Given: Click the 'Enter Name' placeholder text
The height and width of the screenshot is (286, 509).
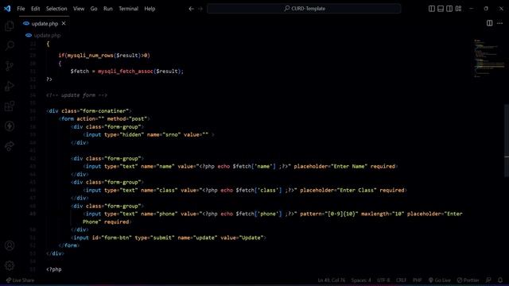Looking at the screenshot, I should pyautogui.click(x=349, y=166).
